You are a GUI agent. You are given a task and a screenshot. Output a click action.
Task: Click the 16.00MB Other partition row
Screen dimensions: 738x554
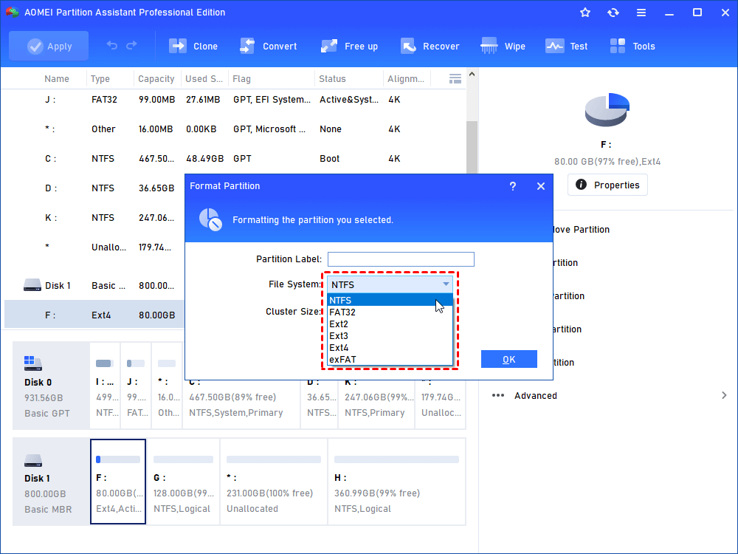(233, 129)
